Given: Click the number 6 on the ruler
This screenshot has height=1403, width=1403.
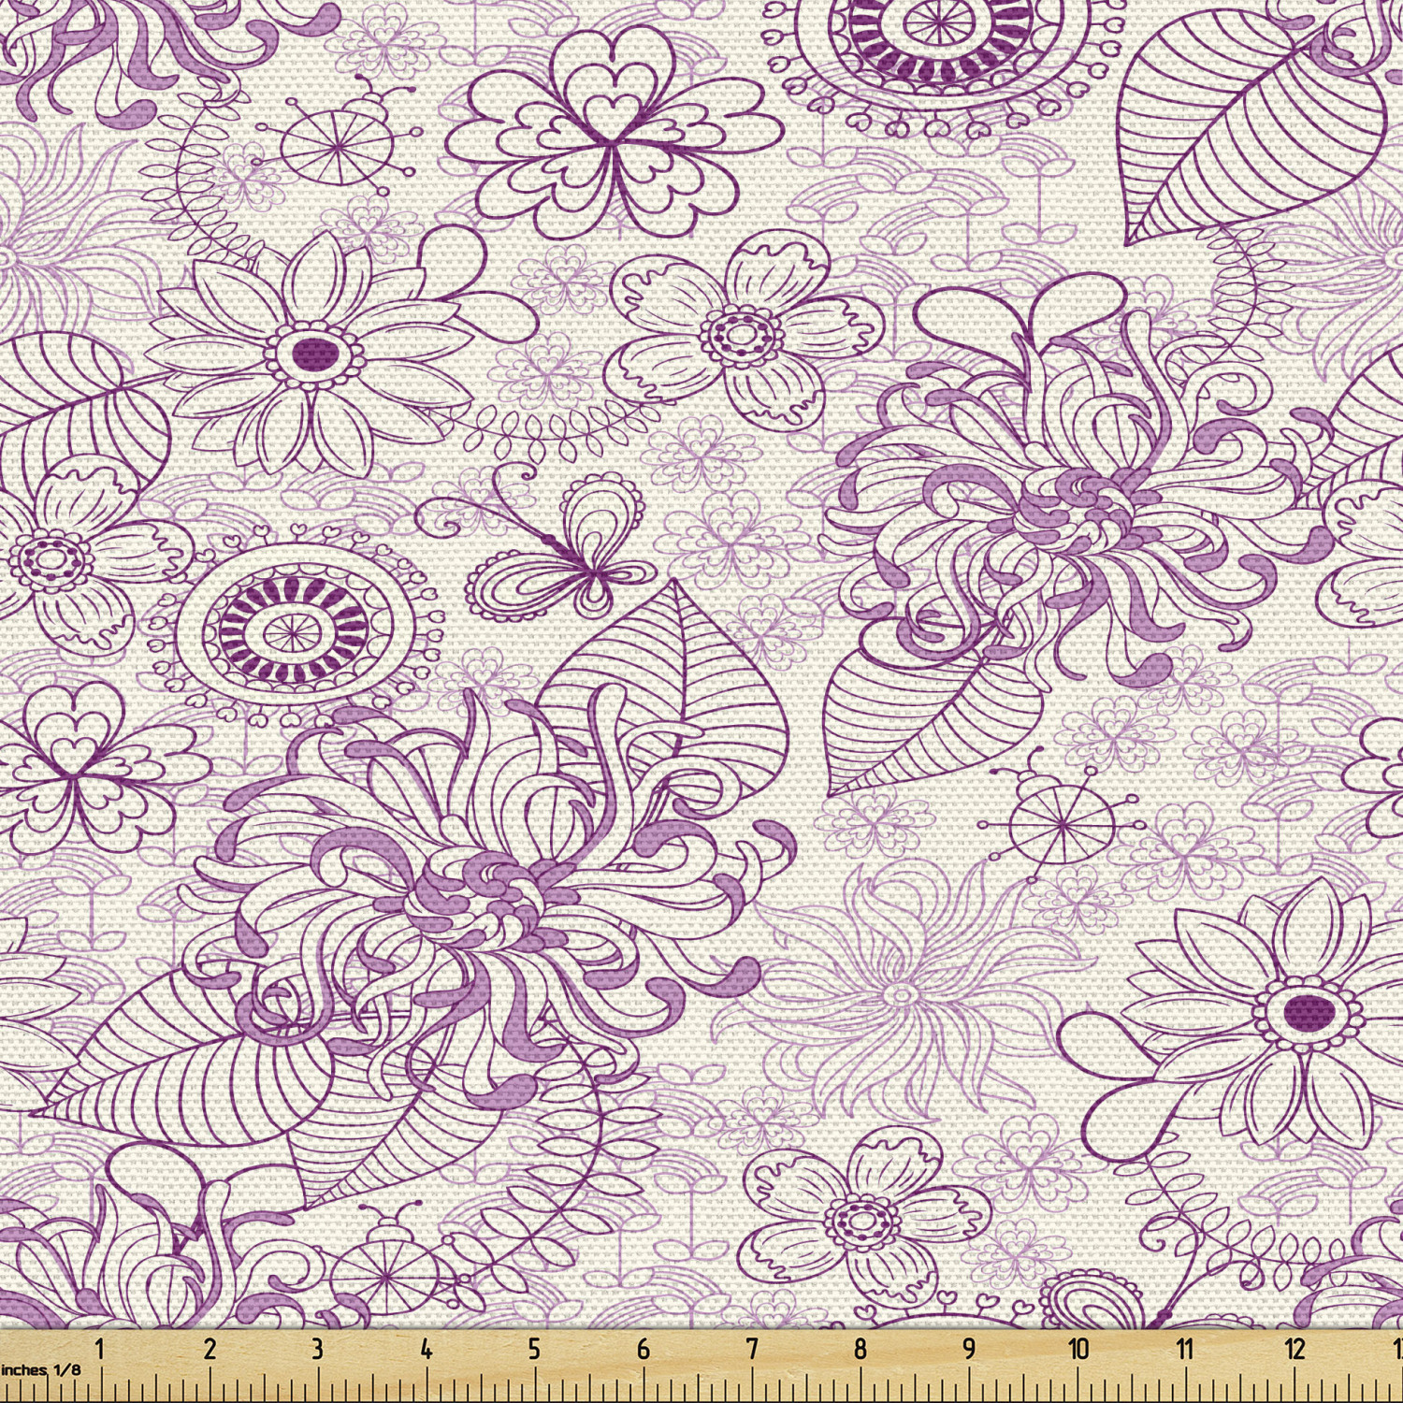Looking at the screenshot, I should click(644, 1349).
